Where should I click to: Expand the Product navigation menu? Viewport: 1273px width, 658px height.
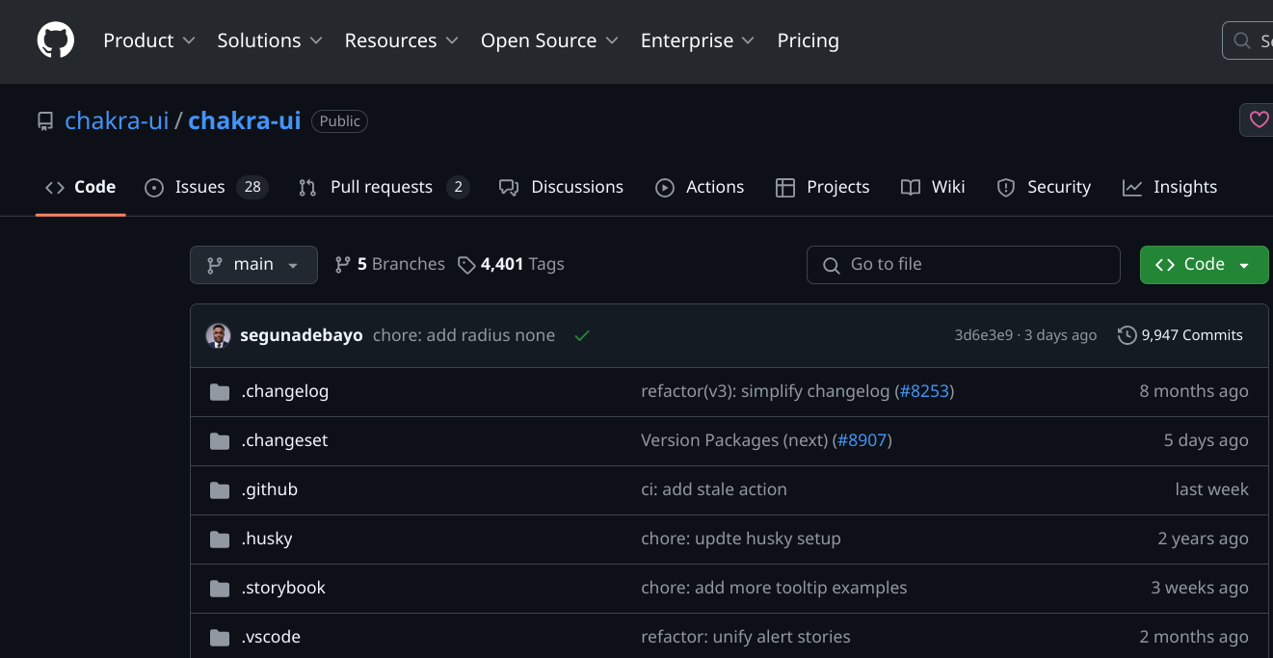[x=149, y=40]
